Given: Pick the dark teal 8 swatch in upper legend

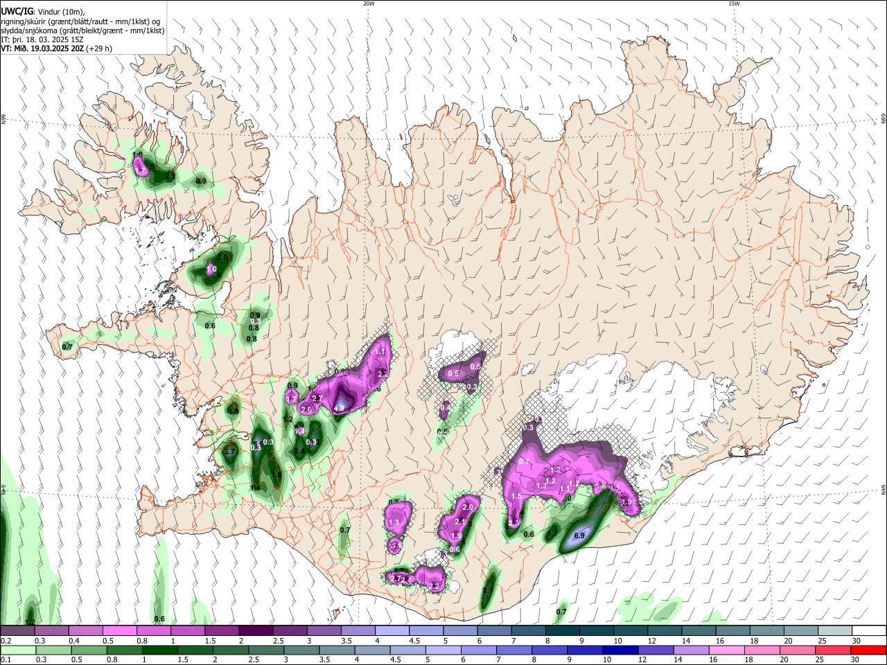Looking at the screenshot, I should [x=563, y=630].
